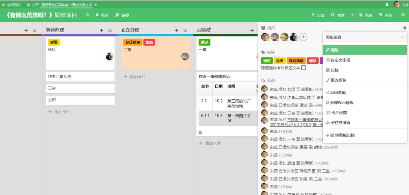Viewport: 409px width, 195px height.
Task: Open the 作者二审反馈 card
Action: click(80, 77)
